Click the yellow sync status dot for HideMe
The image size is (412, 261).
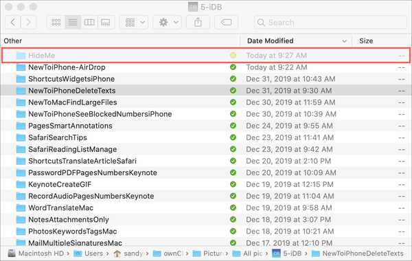(x=233, y=56)
